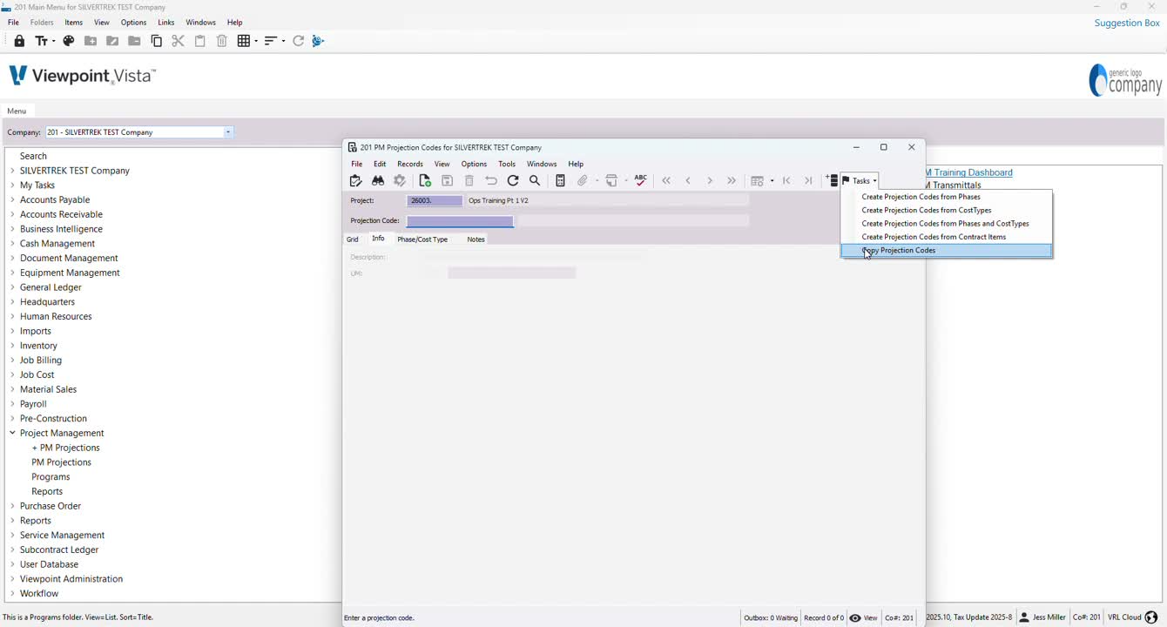Select Create Projection Codes from Phases
The image size is (1167, 627).
(x=947, y=197)
